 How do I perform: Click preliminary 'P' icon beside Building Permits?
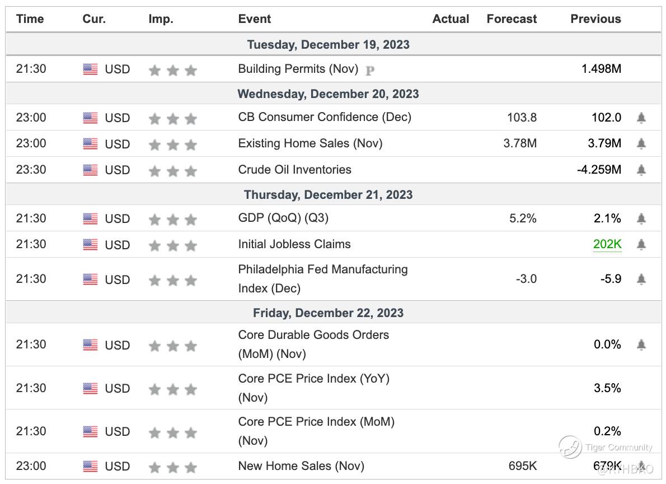369,71
